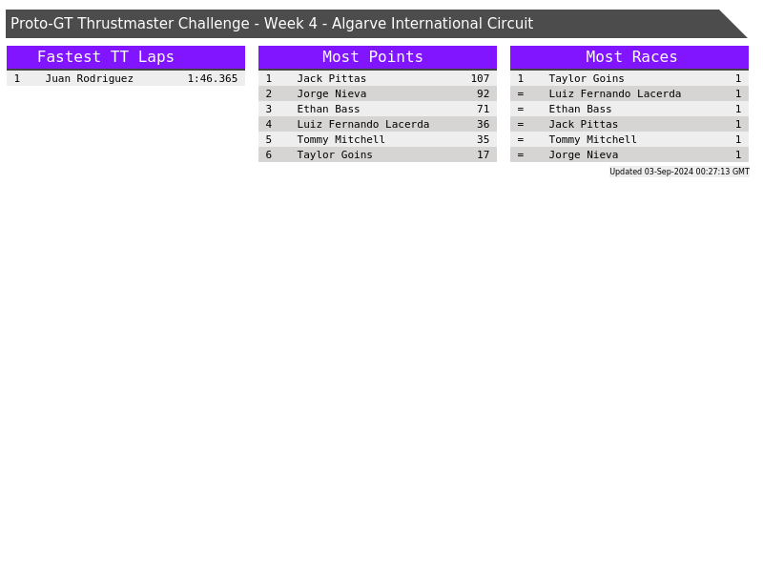The image size is (763, 572).
Task: Click the 1:46.365 lap time
Action: pos(212,79)
